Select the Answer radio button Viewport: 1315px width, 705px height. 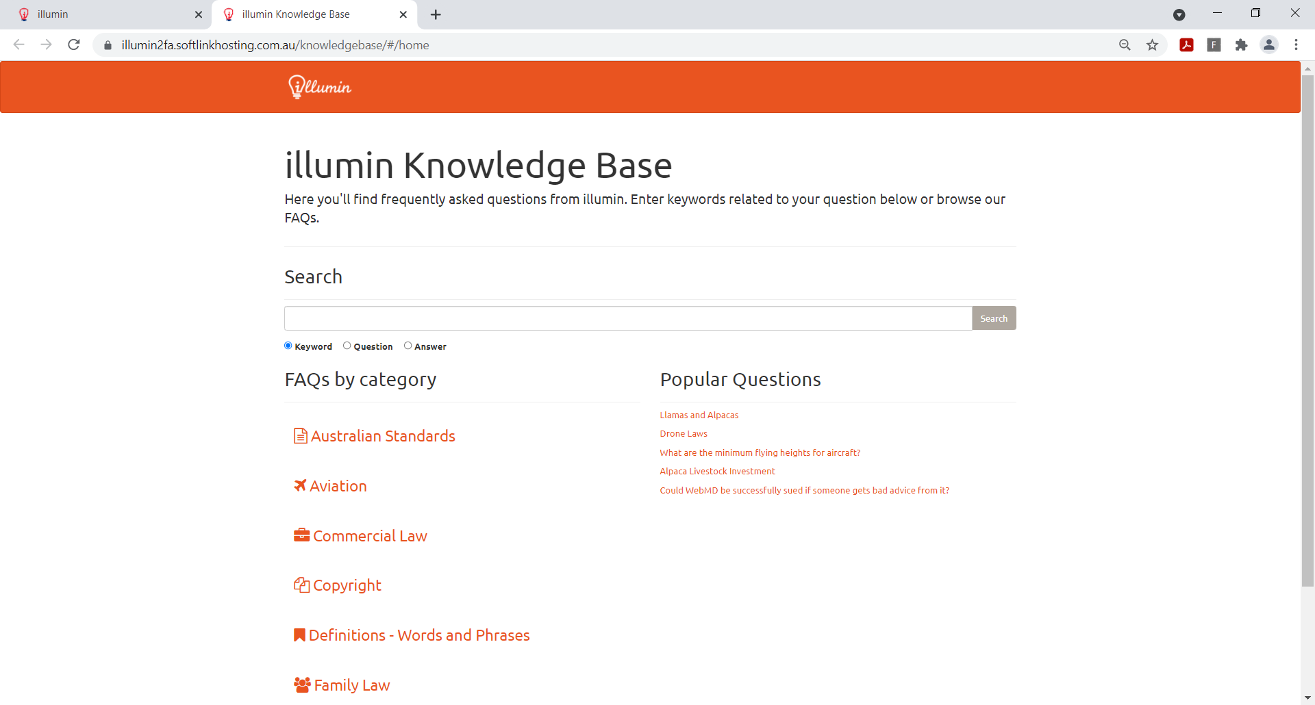(x=408, y=346)
